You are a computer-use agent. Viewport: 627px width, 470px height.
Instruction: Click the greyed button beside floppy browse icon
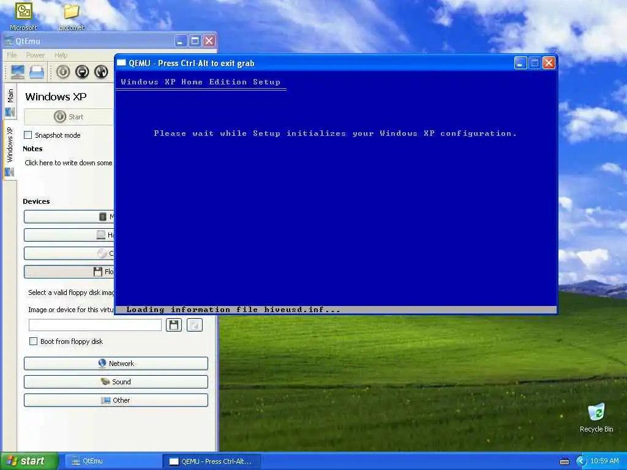(x=195, y=325)
